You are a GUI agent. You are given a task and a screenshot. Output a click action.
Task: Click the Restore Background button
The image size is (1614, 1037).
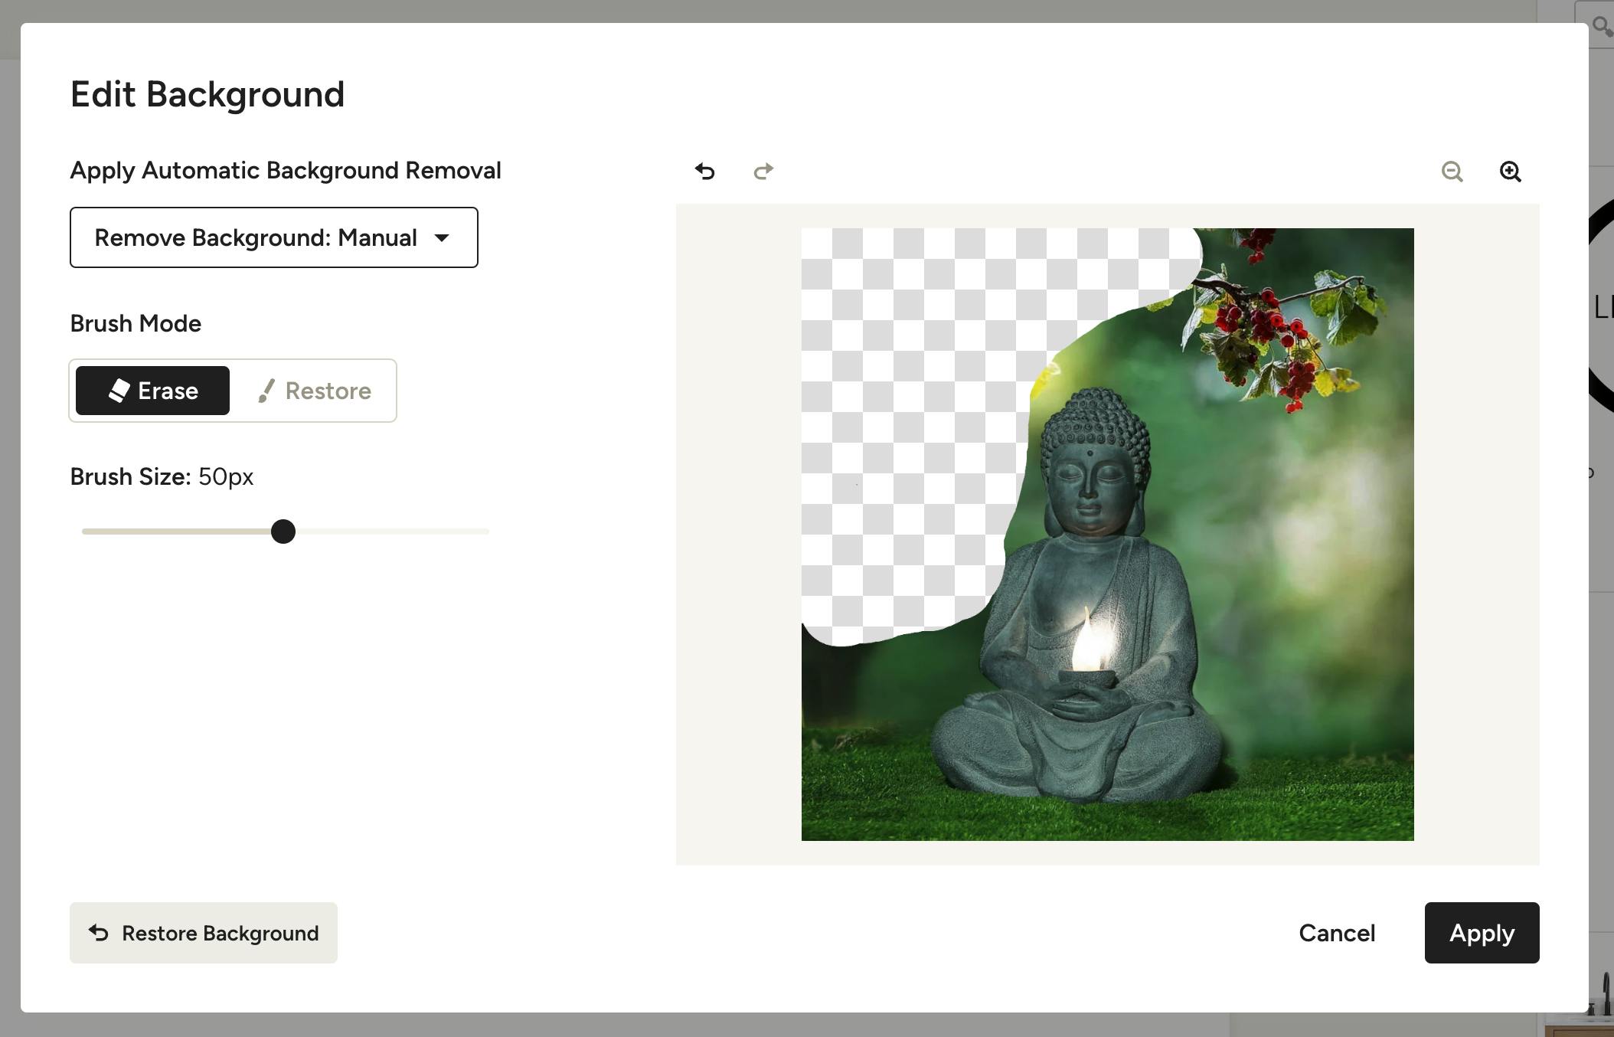click(x=204, y=933)
